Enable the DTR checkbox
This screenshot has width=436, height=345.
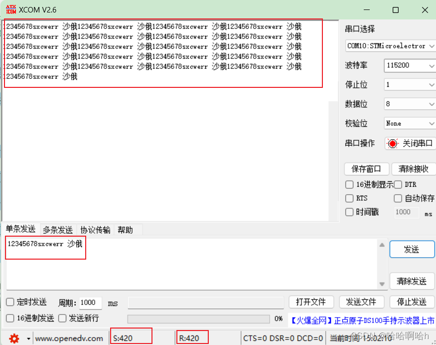[398, 184]
